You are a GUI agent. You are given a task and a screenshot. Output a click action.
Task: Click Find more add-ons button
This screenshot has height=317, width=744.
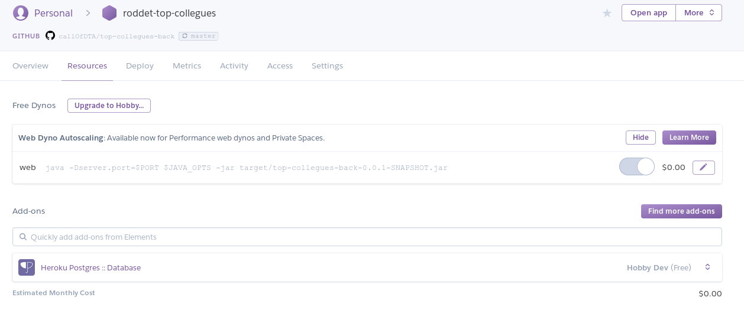(681, 211)
